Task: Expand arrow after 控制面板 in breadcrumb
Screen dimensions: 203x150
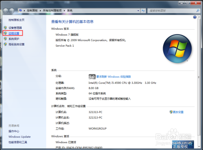Action: click(x=40, y=11)
